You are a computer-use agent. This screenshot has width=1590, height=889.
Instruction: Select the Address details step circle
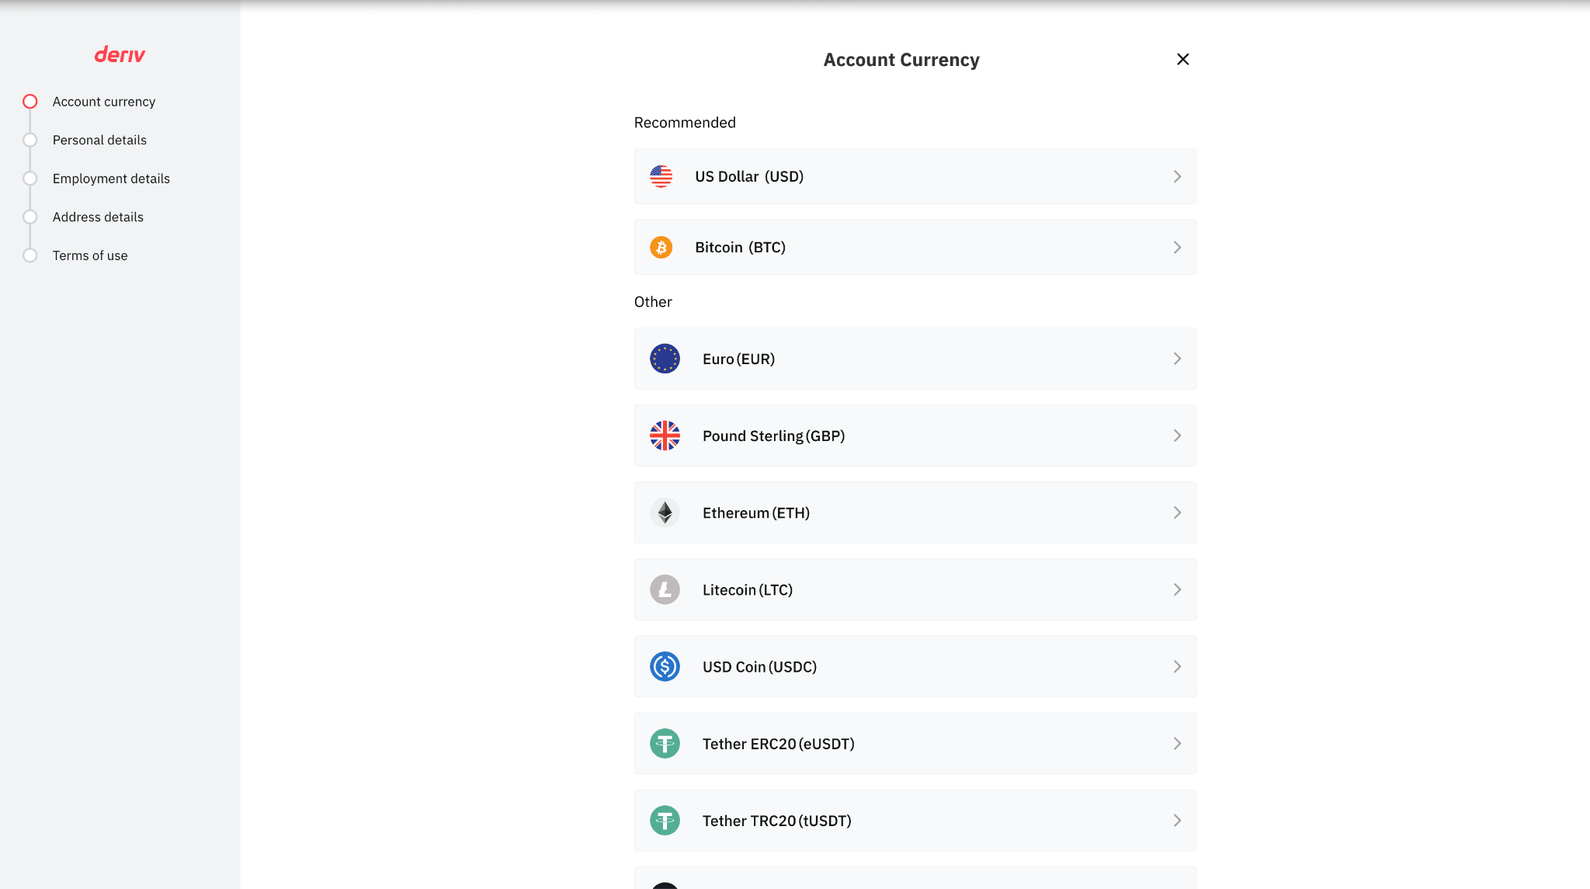(30, 217)
